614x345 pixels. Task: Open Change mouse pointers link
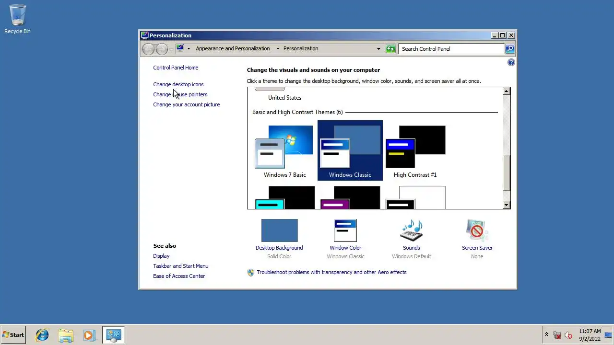(x=180, y=94)
